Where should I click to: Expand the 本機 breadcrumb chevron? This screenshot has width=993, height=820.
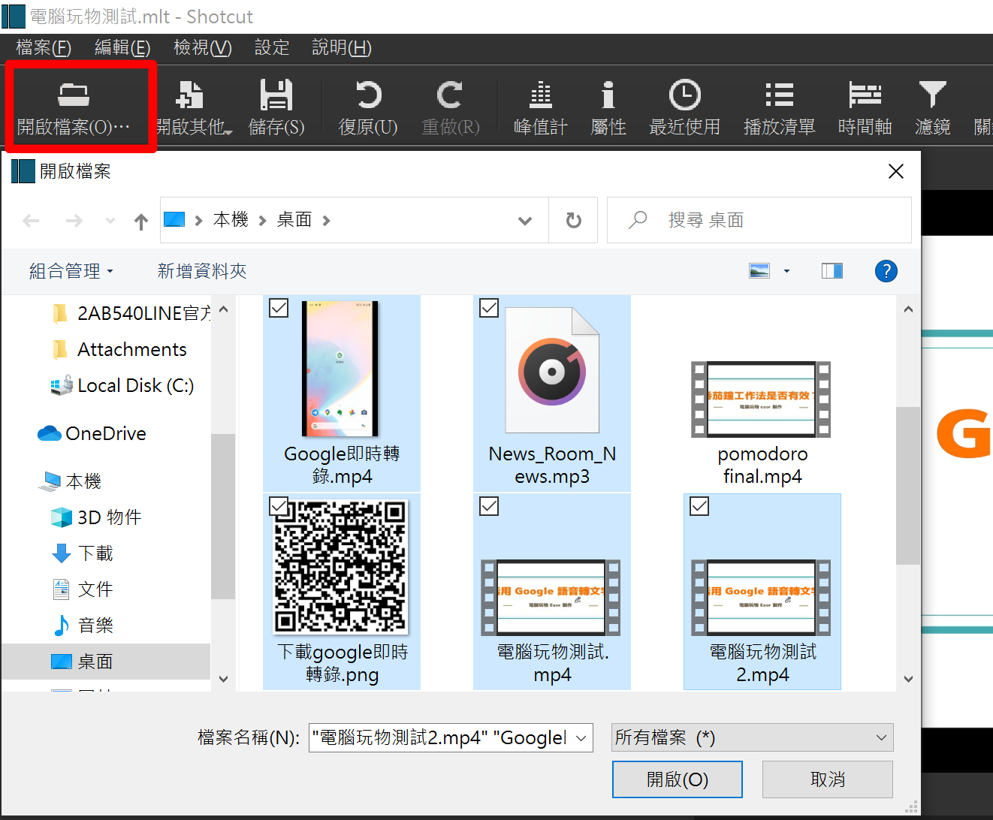(262, 221)
